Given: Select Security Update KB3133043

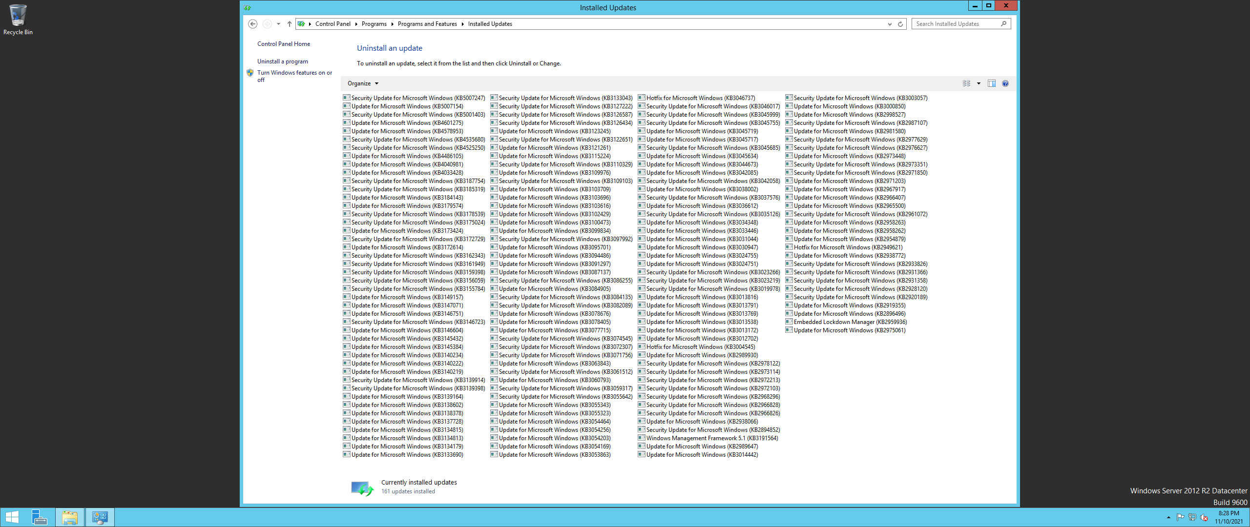Looking at the screenshot, I should tap(562, 98).
